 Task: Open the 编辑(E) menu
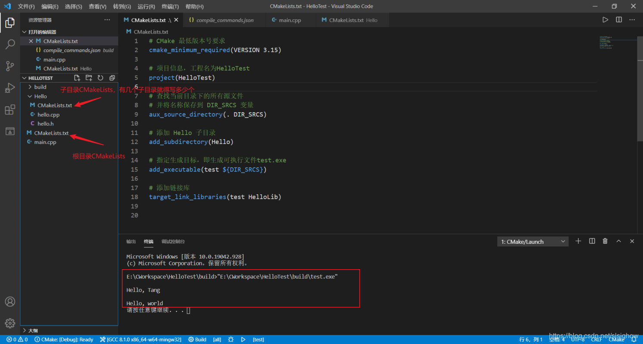50,6
